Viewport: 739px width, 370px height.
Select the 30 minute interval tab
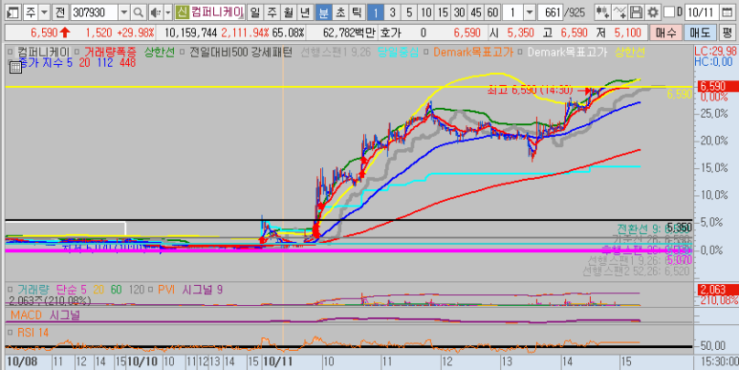click(459, 12)
